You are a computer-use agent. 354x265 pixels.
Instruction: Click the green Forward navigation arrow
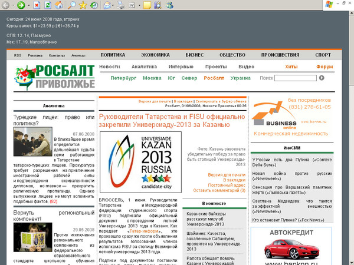(21, 5)
